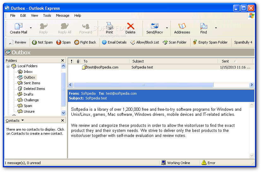The image size is (261, 172).
Task: Open the Create Mail dropdown arrow
Action: 31,28
